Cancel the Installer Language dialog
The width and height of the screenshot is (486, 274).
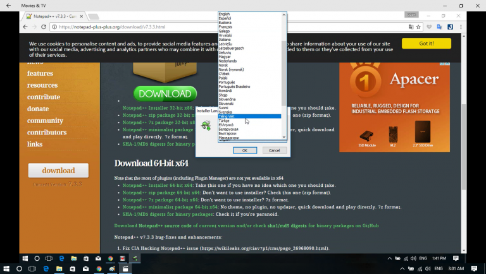[274, 150]
